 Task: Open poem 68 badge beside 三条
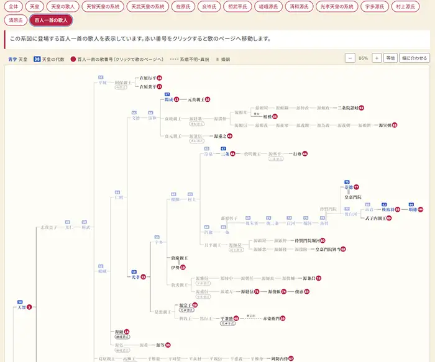click(x=232, y=154)
